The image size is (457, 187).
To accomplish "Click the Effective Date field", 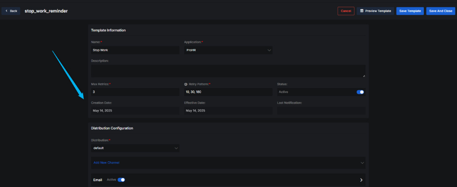I will tap(228, 111).
